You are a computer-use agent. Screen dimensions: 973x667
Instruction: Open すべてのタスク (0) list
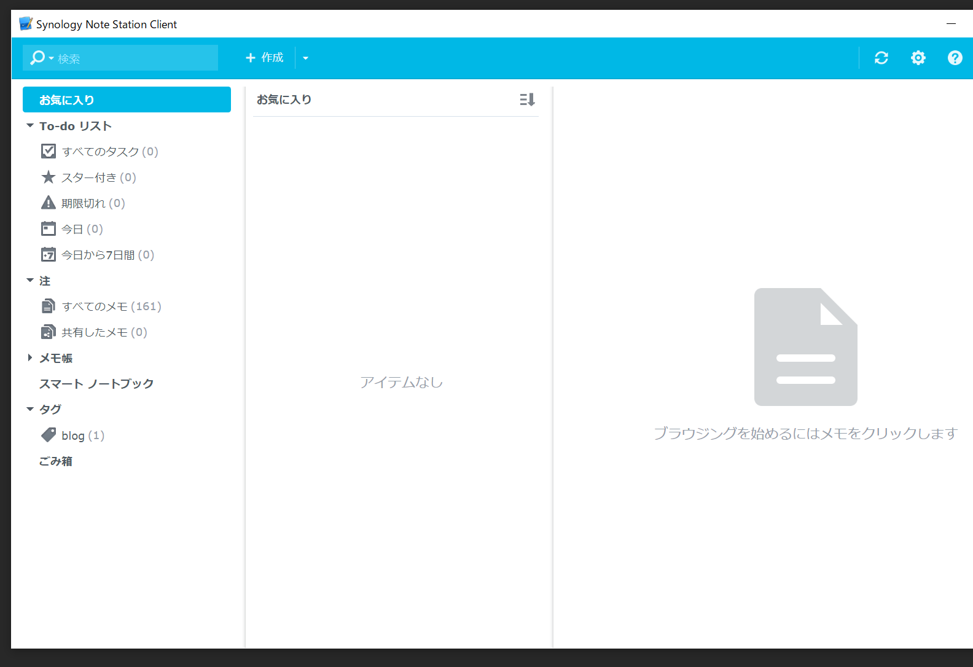tap(110, 151)
